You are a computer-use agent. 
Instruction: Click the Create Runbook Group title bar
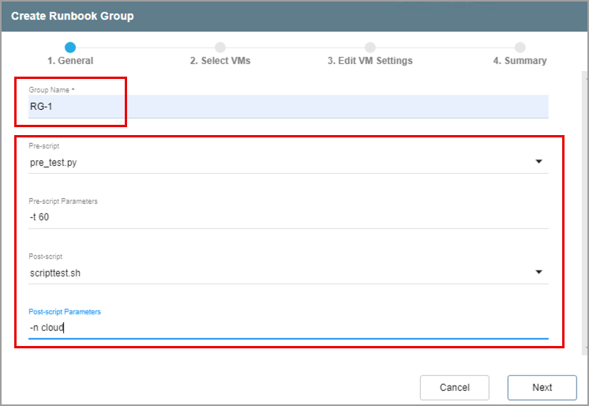[294, 16]
